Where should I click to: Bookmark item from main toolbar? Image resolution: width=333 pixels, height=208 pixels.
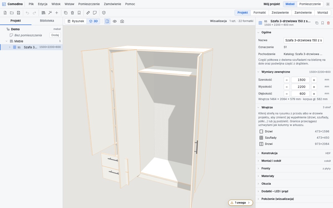[x=79, y=13]
